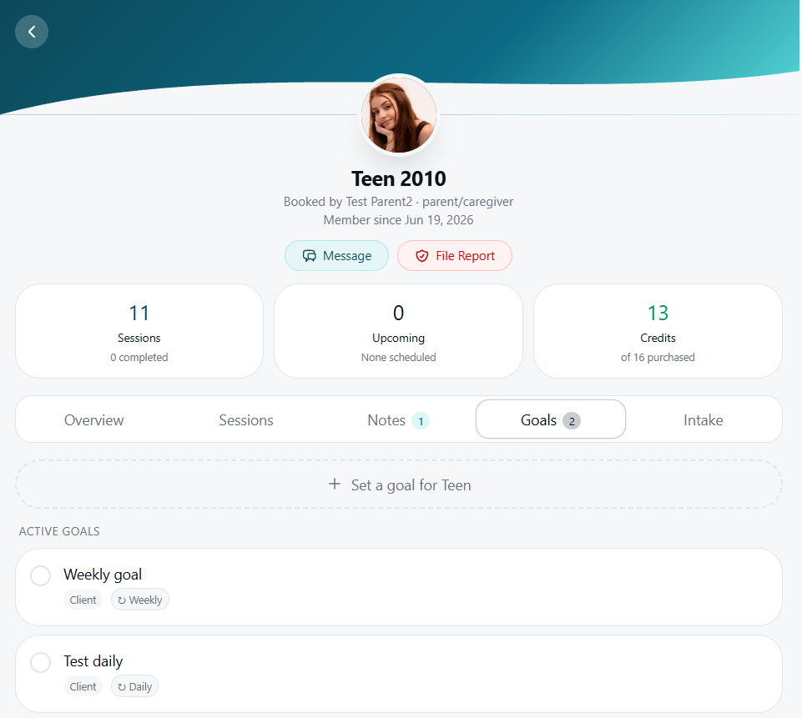Open the Credits card showing 13
The width and height of the screenshot is (802, 718).
tap(658, 331)
